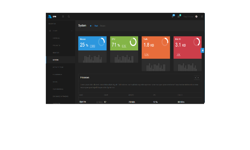250x150 pixels.
Task: Click the user avatar picture
Action: [x=196, y=17]
